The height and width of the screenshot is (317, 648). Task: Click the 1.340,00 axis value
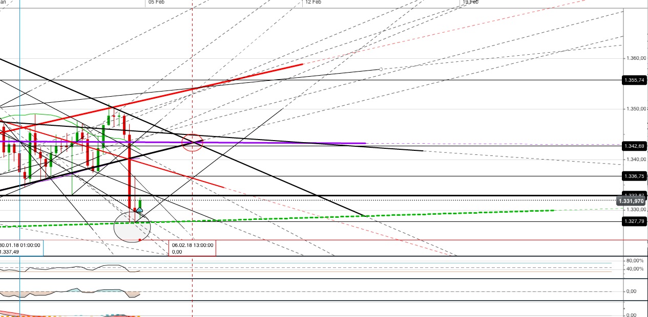636,160
